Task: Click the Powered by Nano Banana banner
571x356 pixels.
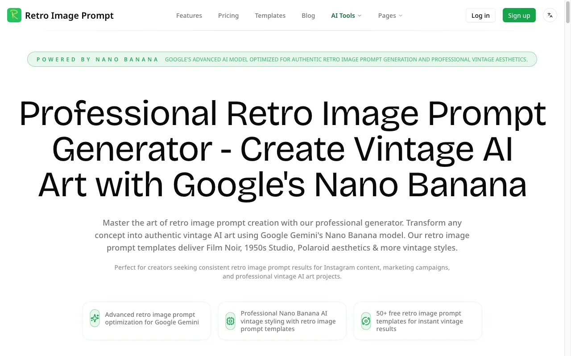Action: tap(282, 59)
